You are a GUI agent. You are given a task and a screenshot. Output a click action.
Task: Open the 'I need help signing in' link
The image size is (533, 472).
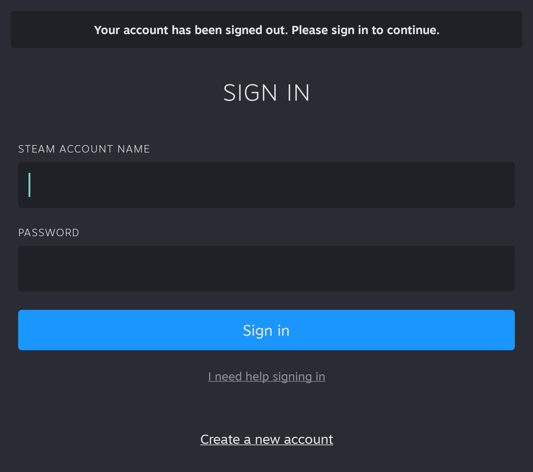(x=266, y=376)
